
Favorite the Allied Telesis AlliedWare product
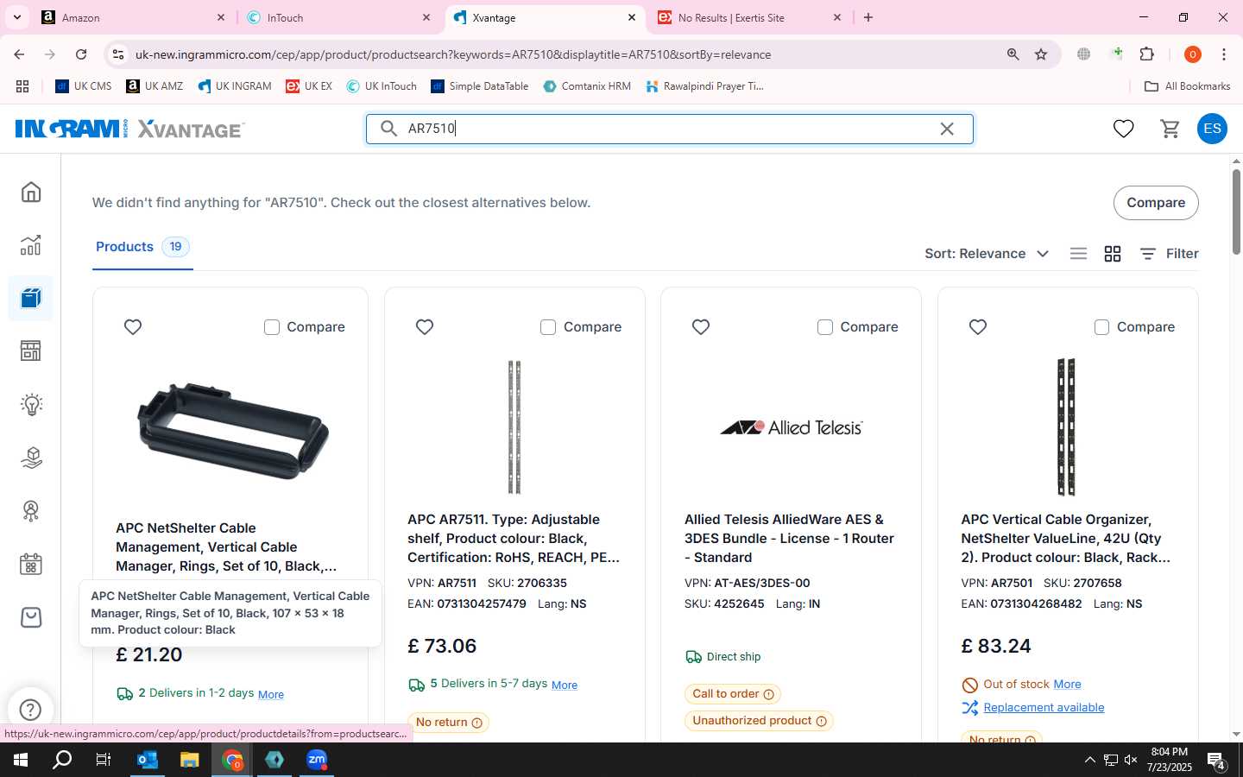click(701, 327)
